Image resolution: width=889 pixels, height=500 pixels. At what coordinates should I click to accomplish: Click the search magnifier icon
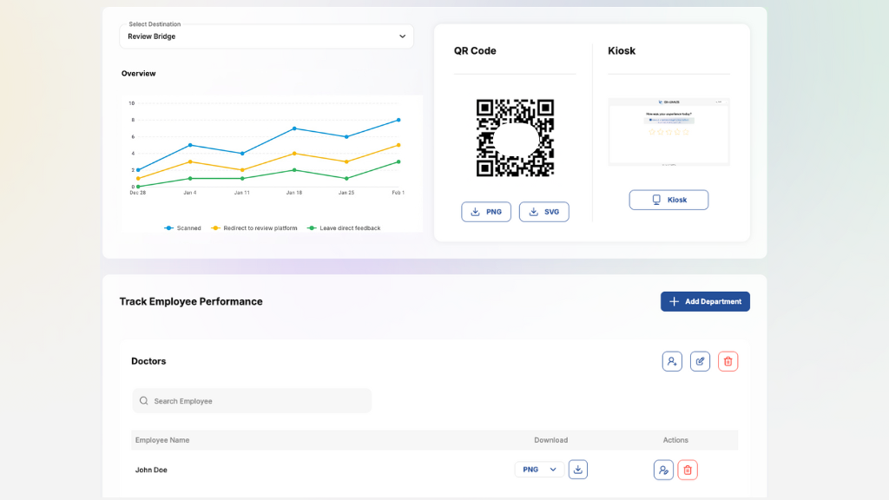(144, 401)
